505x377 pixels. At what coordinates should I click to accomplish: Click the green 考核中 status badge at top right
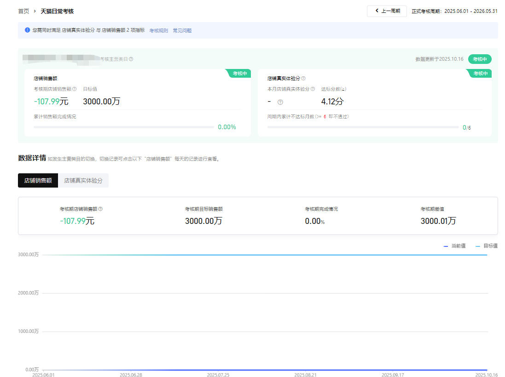point(480,59)
